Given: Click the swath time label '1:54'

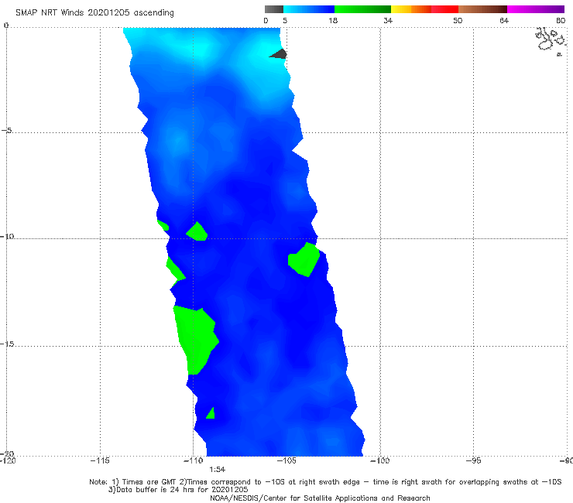Looking at the screenshot, I should tap(217, 470).
